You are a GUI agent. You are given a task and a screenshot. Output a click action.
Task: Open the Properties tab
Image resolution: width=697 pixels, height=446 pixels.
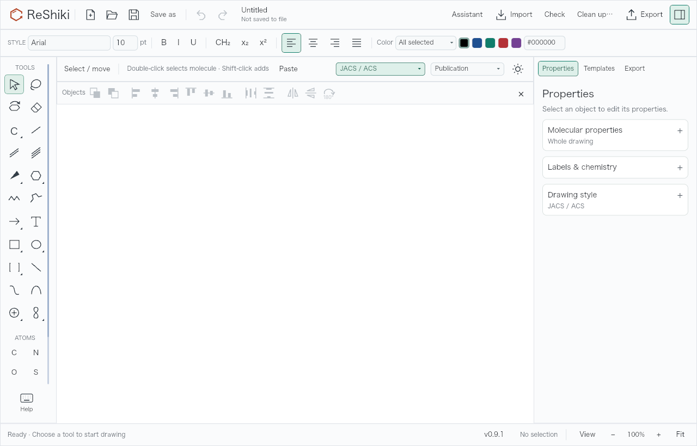point(558,69)
